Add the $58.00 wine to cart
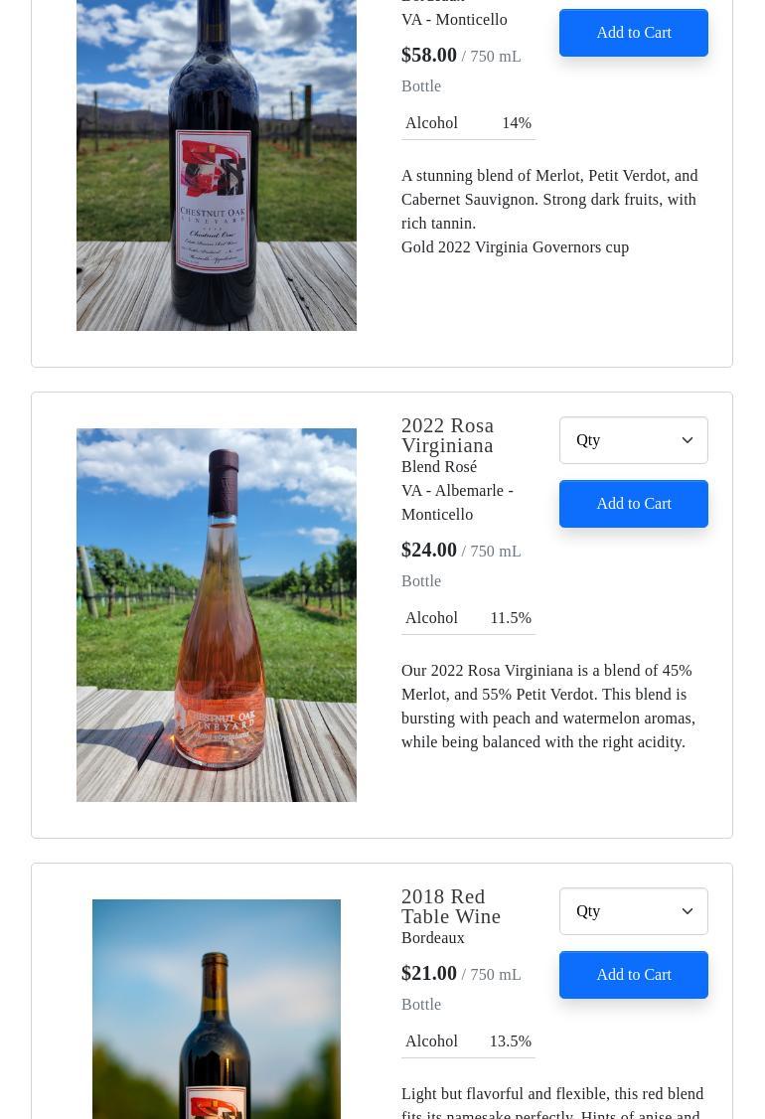 [x=633, y=33]
